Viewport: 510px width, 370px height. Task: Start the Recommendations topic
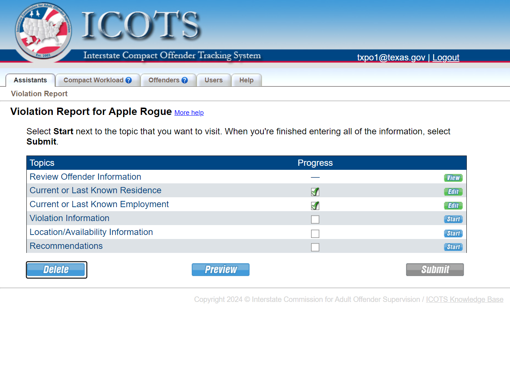[x=453, y=247]
